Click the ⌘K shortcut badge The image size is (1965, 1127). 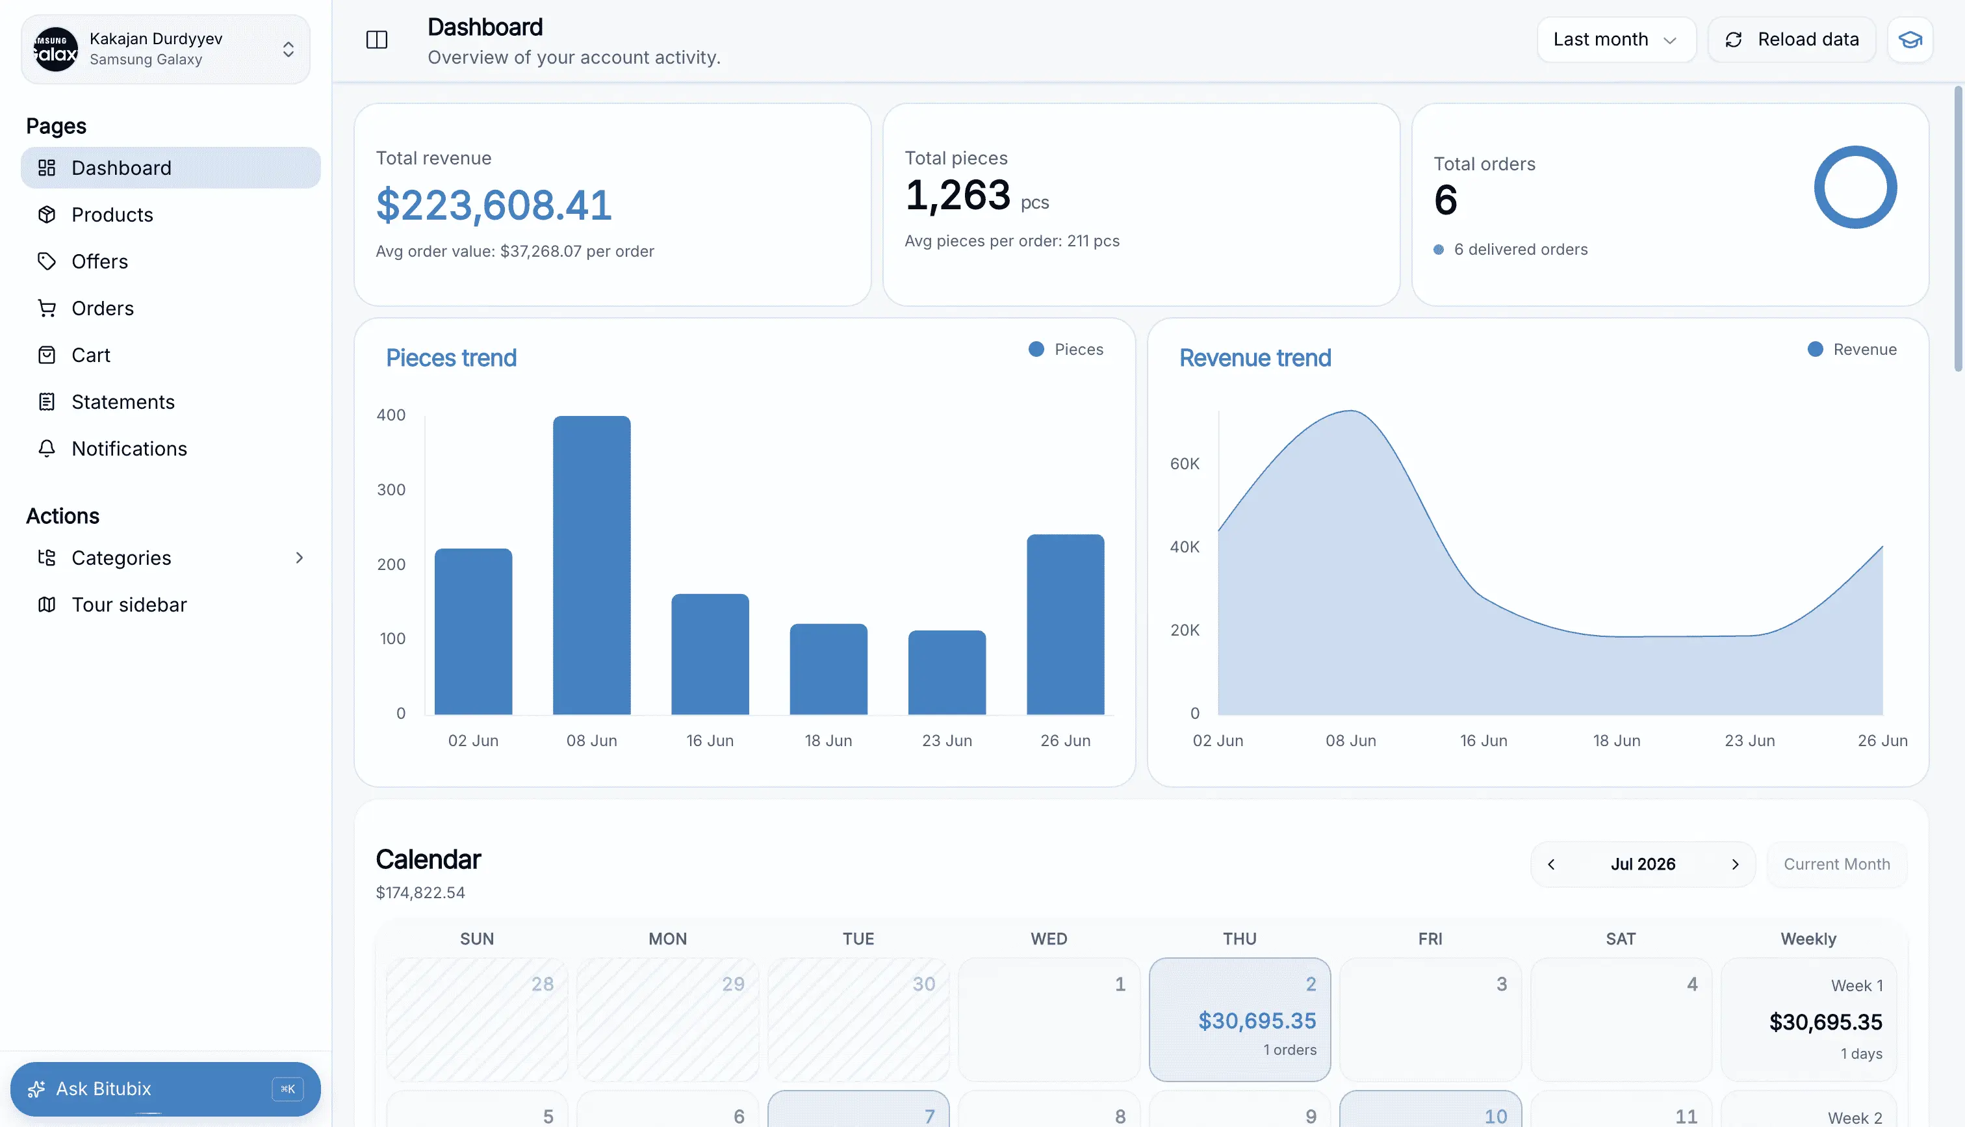coord(288,1089)
